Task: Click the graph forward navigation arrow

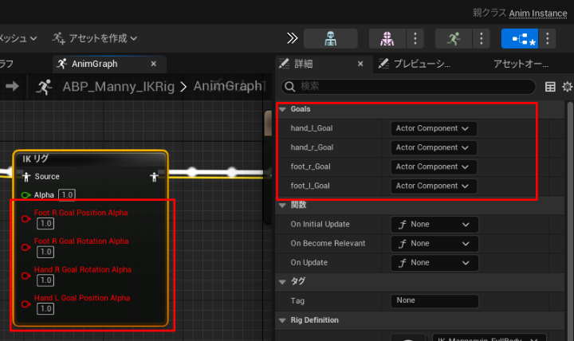Action: click(13, 86)
